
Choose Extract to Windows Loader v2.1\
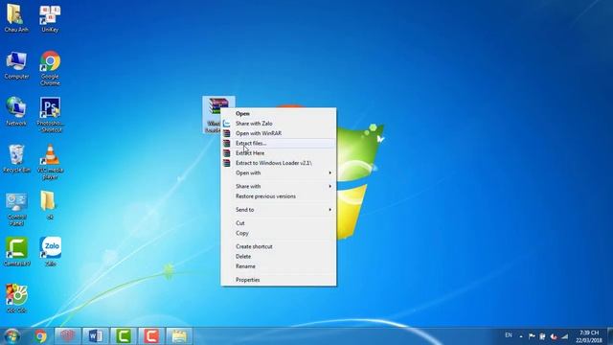point(279,163)
